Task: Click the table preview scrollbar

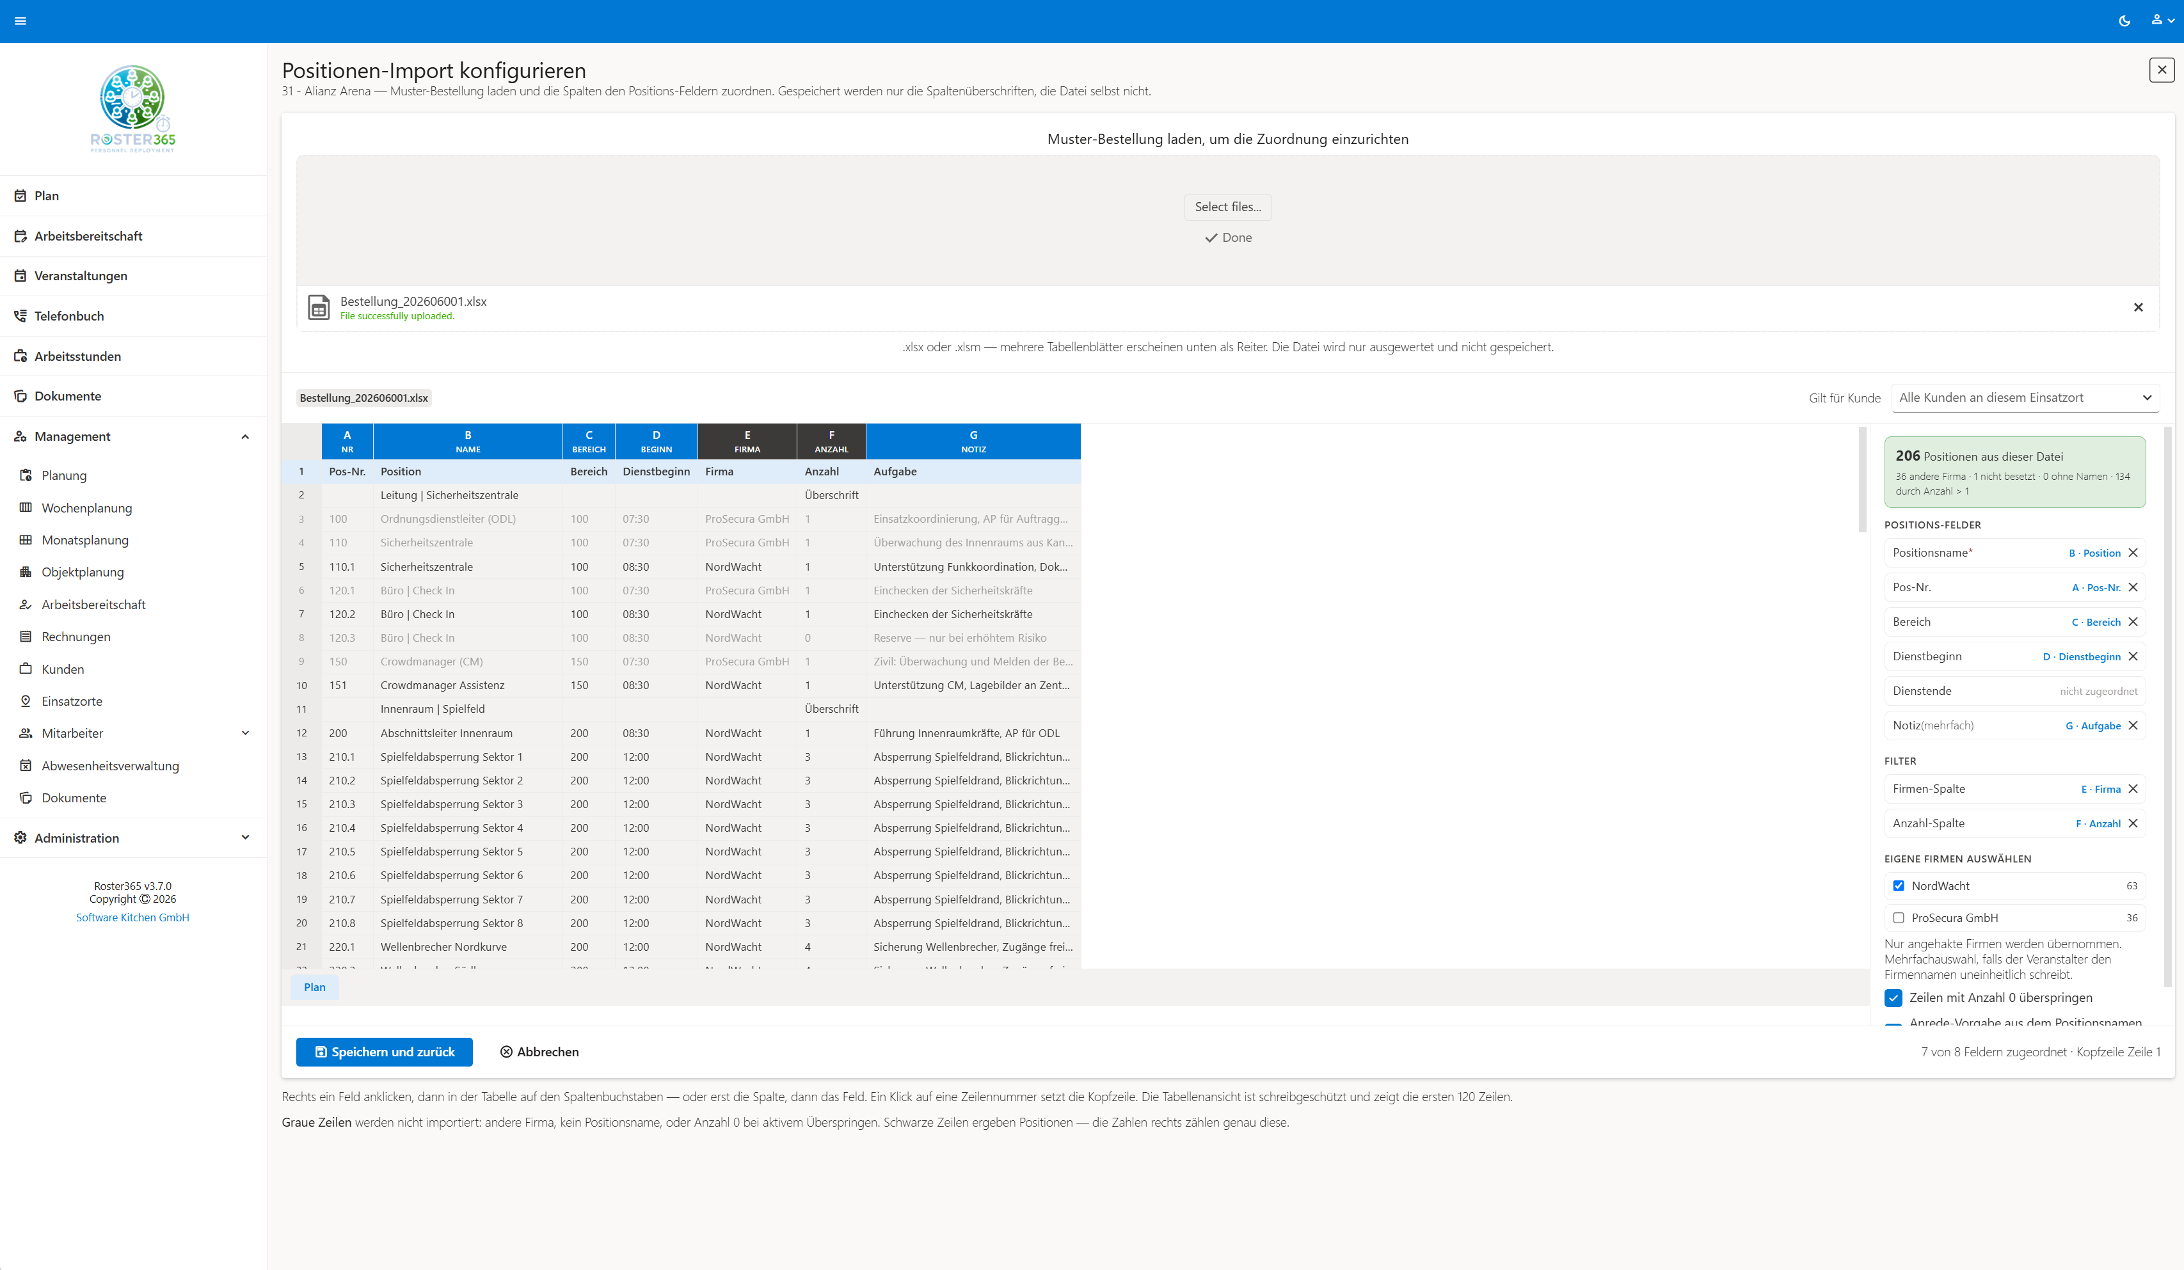Action: coord(1861,479)
